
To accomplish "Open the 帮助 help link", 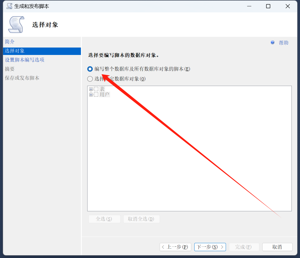I will (283, 43).
